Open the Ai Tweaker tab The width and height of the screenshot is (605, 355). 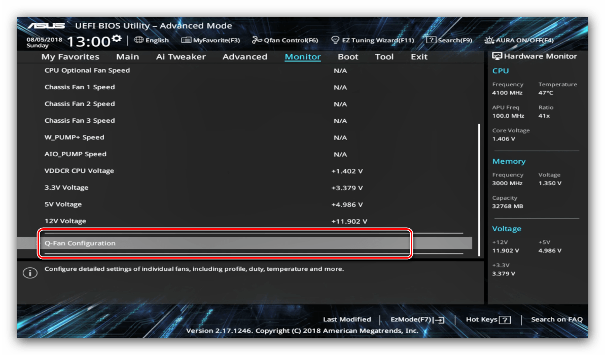tap(181, 57)
